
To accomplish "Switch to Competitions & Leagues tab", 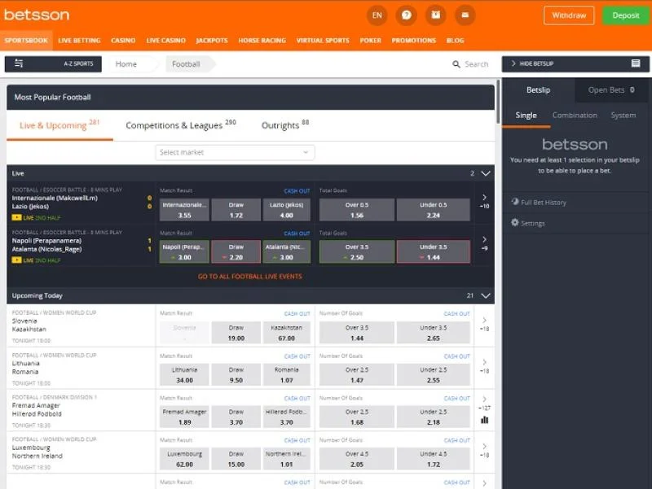I will pos(180,125).
